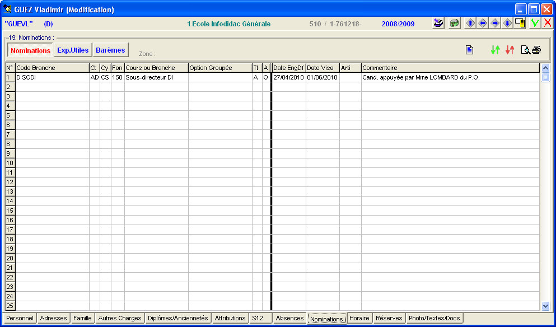The width and height of the screenshot is (556, 327).
Task: Select row number 2 header
Action: point(10,87)
